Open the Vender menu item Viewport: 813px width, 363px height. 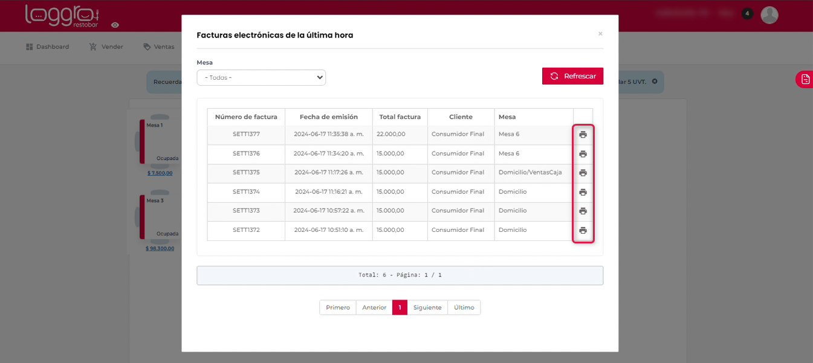coord(106,47)
